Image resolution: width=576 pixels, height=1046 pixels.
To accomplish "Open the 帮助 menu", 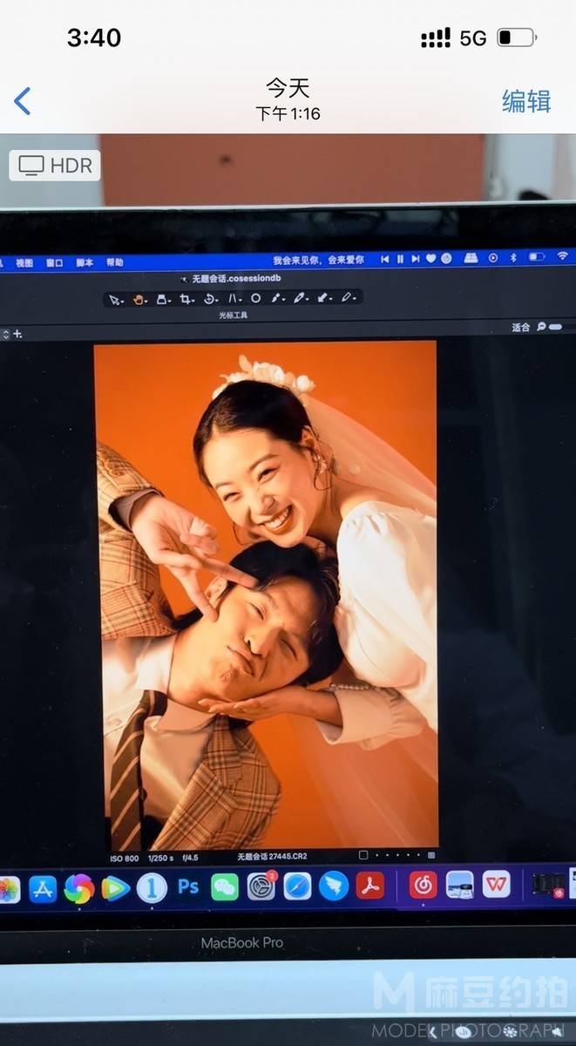I will pos(114,261).
